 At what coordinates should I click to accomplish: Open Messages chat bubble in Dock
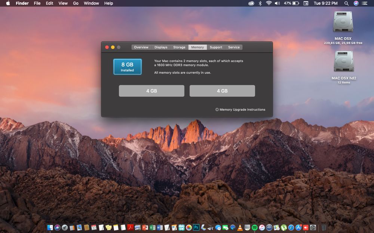[x=218, y=228]
